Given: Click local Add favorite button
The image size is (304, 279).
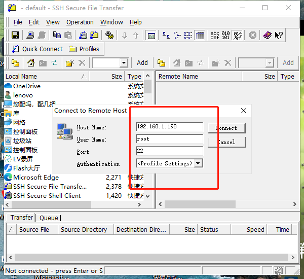Looking at the screenshot, I should tap(142, 63).
